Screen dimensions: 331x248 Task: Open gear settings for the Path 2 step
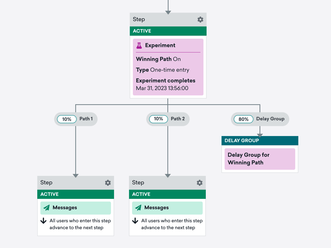coord(200,183)
